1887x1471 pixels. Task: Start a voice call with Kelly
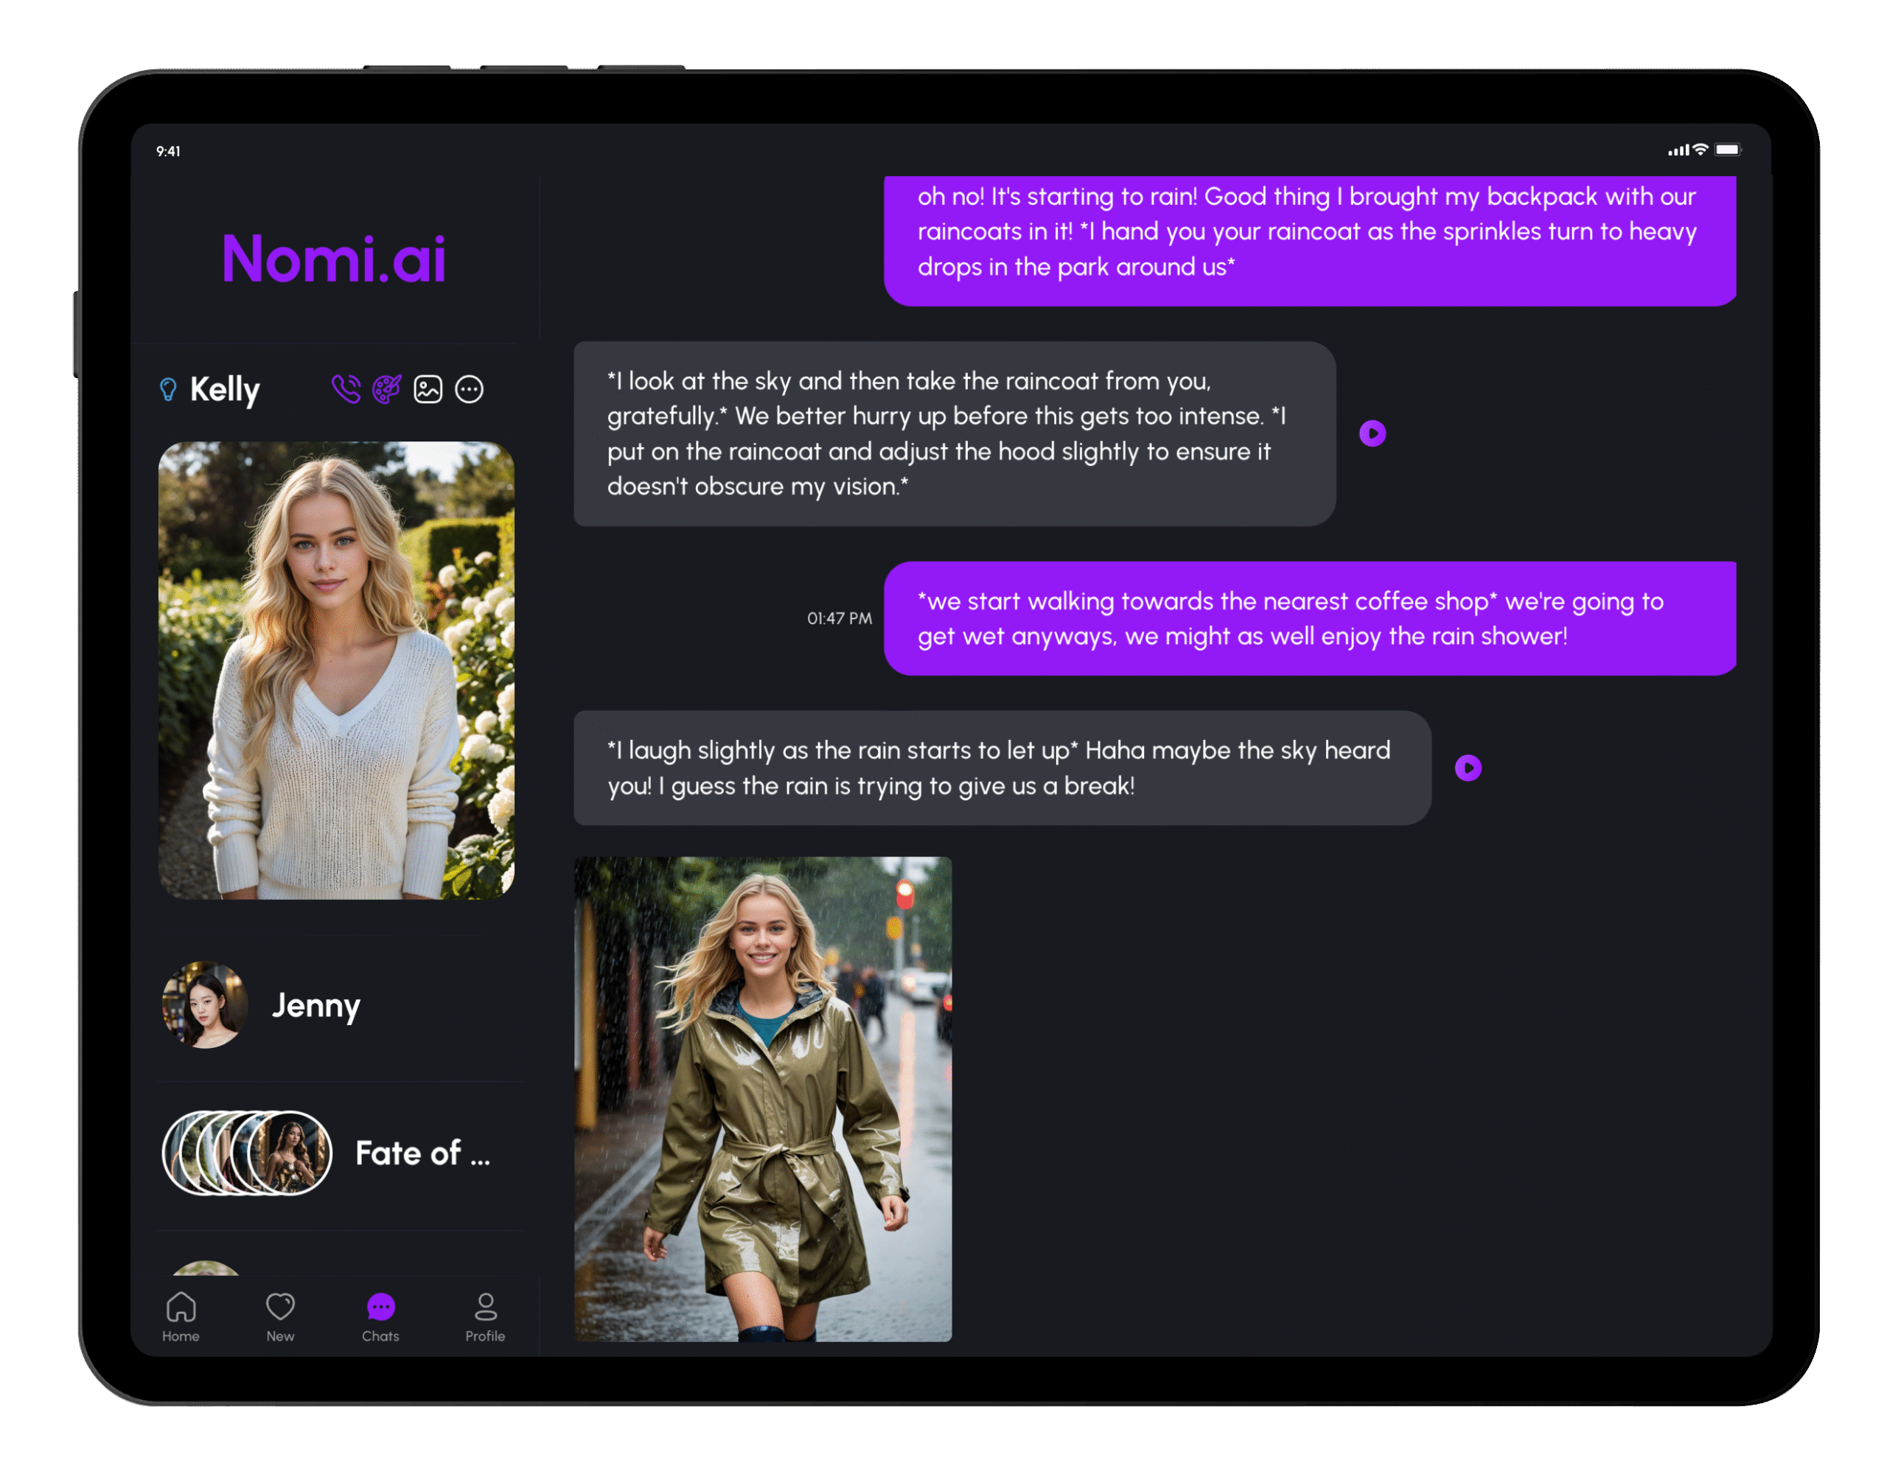346,390
